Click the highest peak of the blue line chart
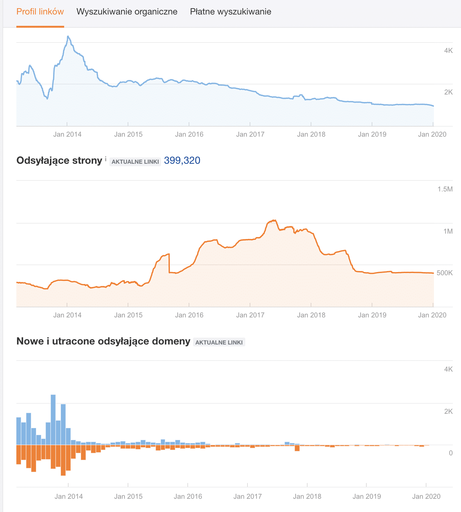The image size is (461, 512). click(68, 37)
